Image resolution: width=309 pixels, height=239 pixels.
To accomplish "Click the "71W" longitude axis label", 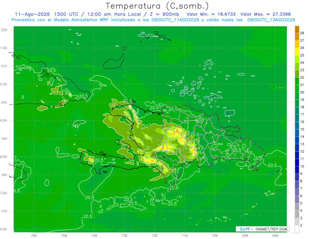I will tap(185, 236).
